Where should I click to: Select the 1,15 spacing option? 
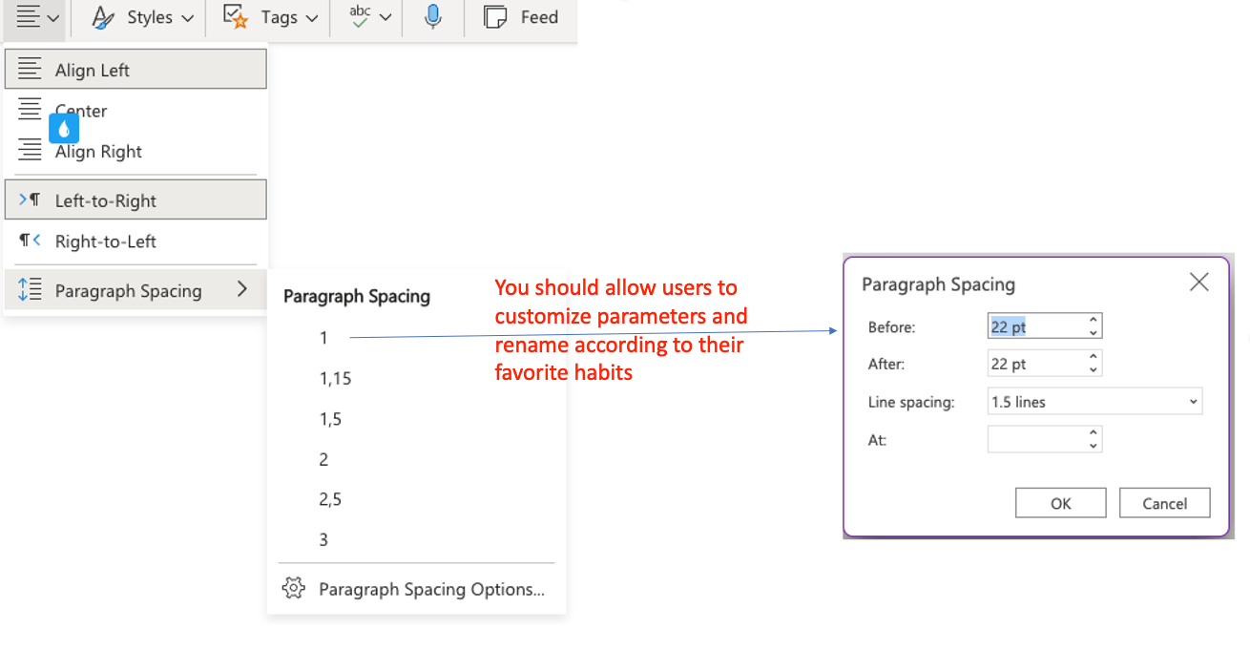point(335,378)
